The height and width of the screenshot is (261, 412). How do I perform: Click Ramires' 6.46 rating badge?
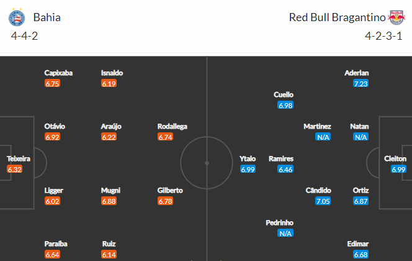285,170
